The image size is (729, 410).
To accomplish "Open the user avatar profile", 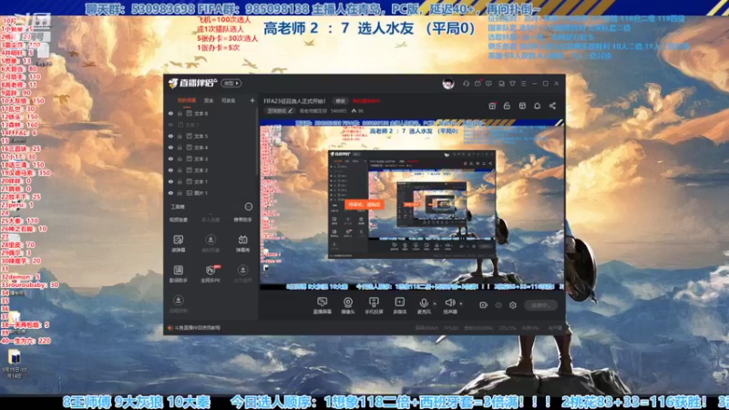I will [x=448, y=84].
